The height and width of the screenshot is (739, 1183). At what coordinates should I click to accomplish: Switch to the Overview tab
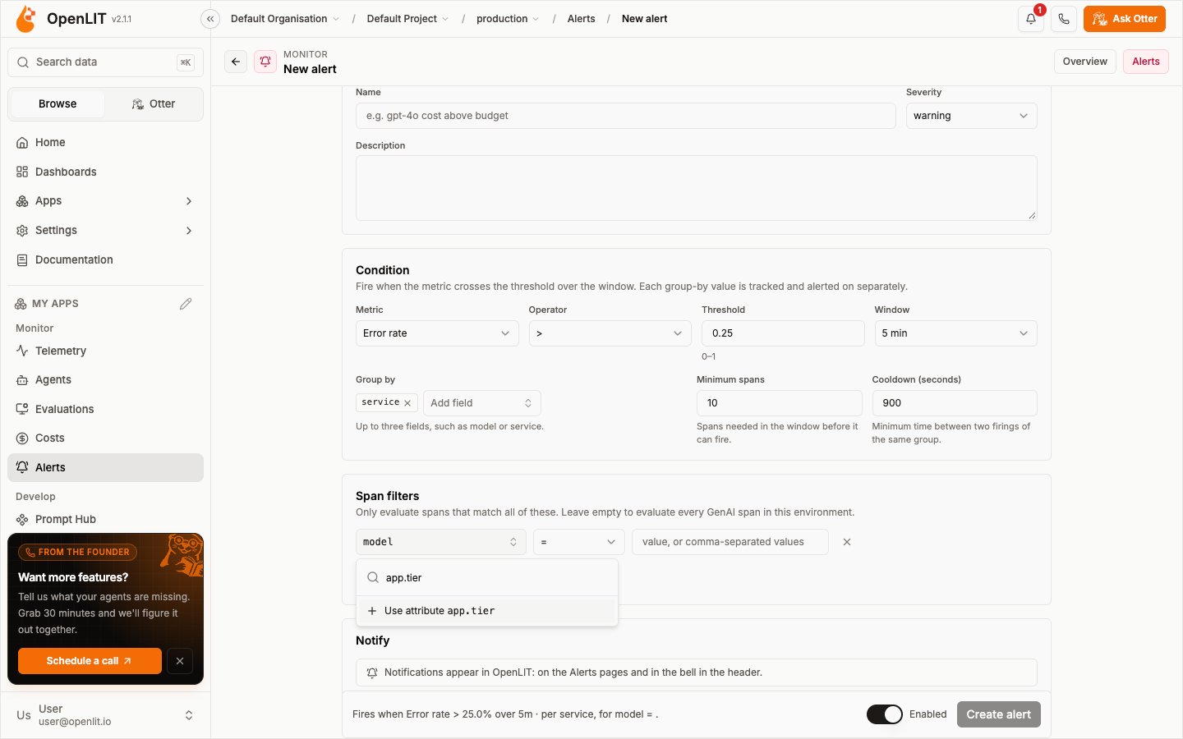(x=1084, y=62)
